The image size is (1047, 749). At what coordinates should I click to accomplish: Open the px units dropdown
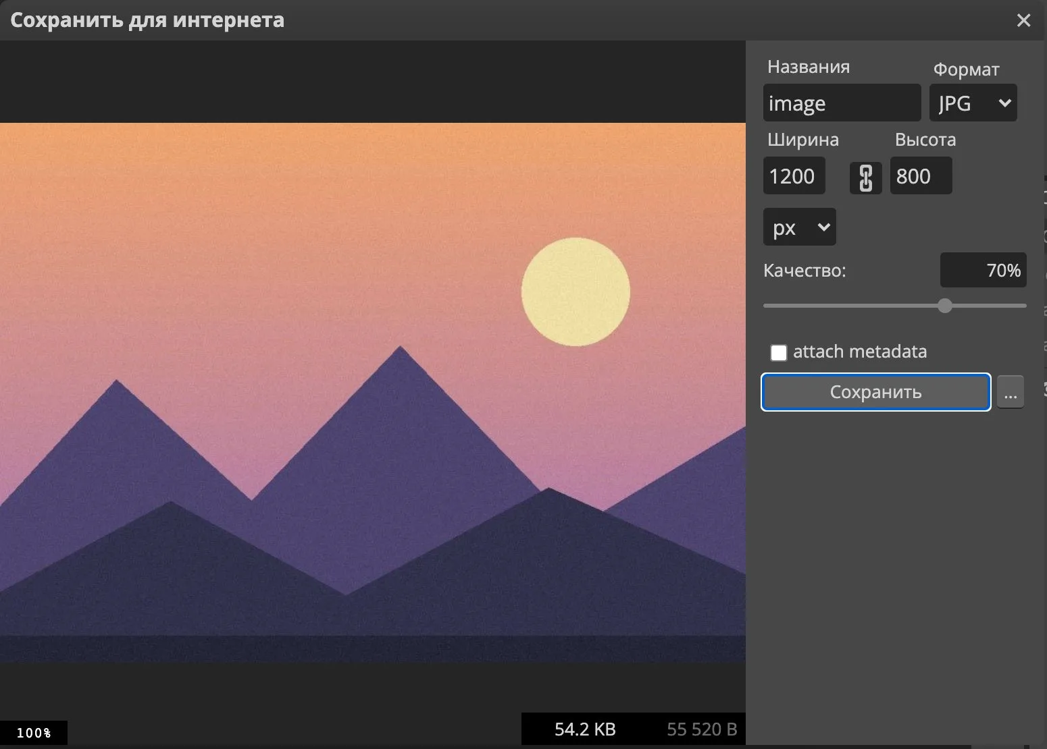click(800, 227)
